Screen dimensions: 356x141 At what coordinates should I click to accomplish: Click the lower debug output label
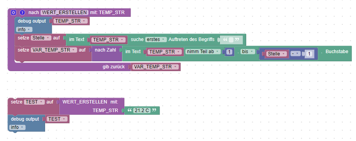(x=25, y=119)
